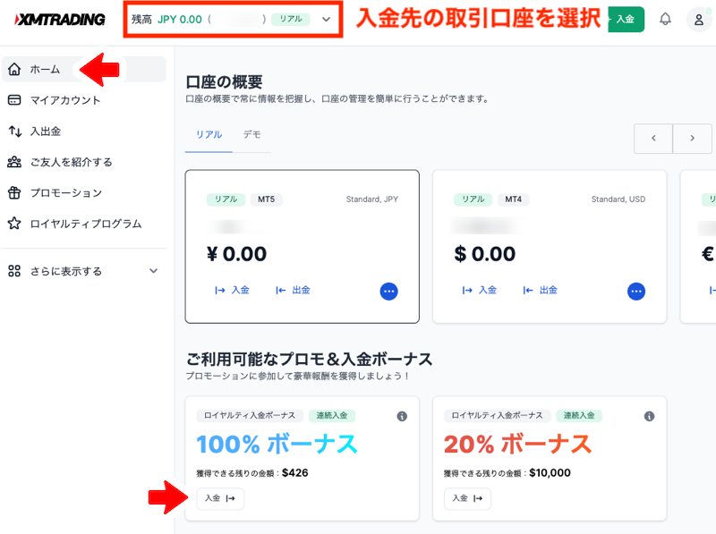Expand さらに表示する in the sidebar
The height and width of the screenshot is (534, 716).
coord(83,271)
